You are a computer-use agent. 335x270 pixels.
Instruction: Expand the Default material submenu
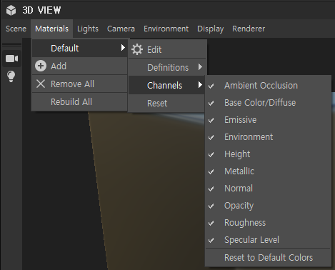[x=79, y=48]
